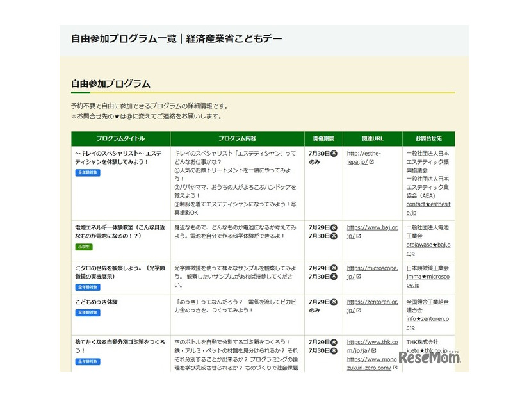Click the プログラム内容 column header
The width and height of the screenshot is (529, 397).
[x=237, y=138]
